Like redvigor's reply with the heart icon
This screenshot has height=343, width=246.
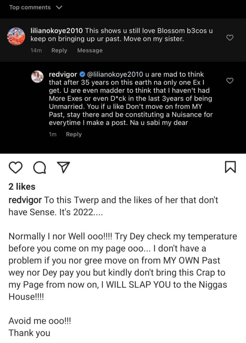click(230, 81)
